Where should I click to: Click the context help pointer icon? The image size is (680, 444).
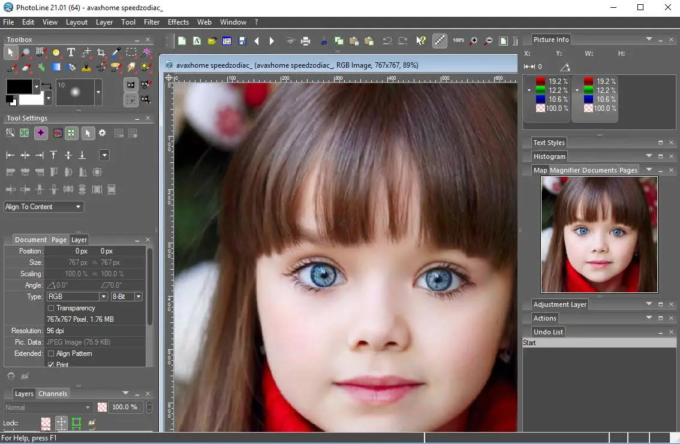[421, 41]
